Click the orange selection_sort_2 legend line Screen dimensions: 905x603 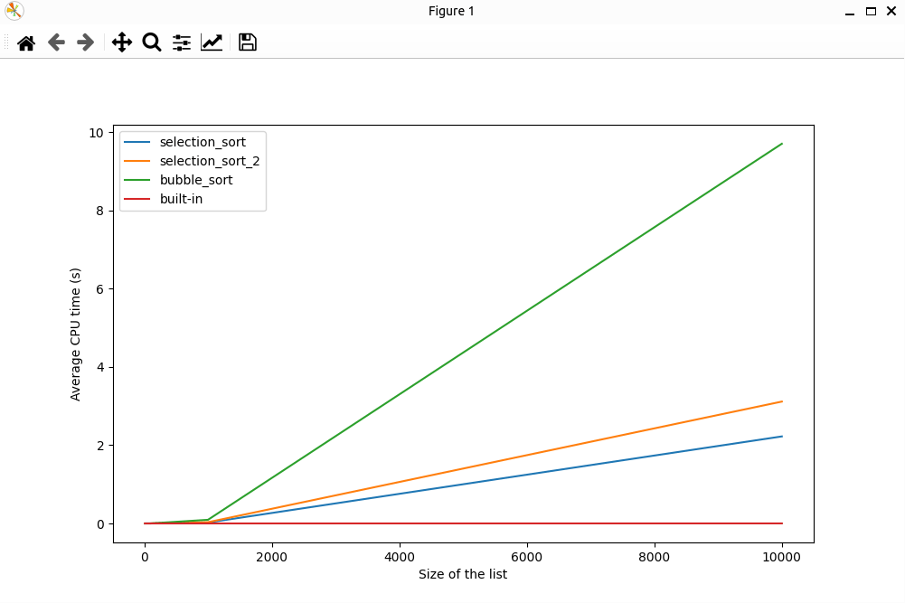pyautogui.click(x=137, y=161)
